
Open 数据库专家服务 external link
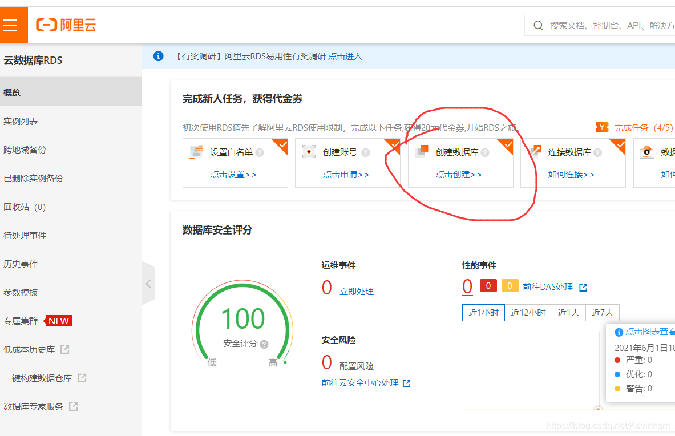click(x=34, y=406)
